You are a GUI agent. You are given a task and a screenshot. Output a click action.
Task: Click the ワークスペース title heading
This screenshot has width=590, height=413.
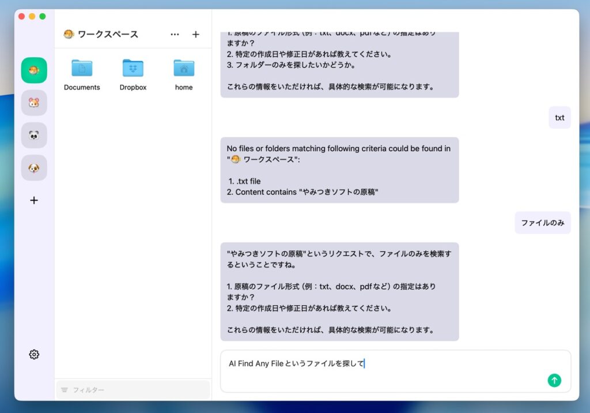tap(107, 35)
